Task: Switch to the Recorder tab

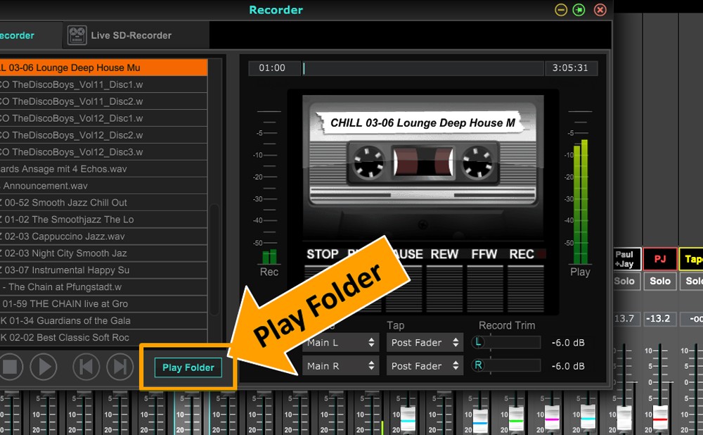Action: (x=18, y=35)
